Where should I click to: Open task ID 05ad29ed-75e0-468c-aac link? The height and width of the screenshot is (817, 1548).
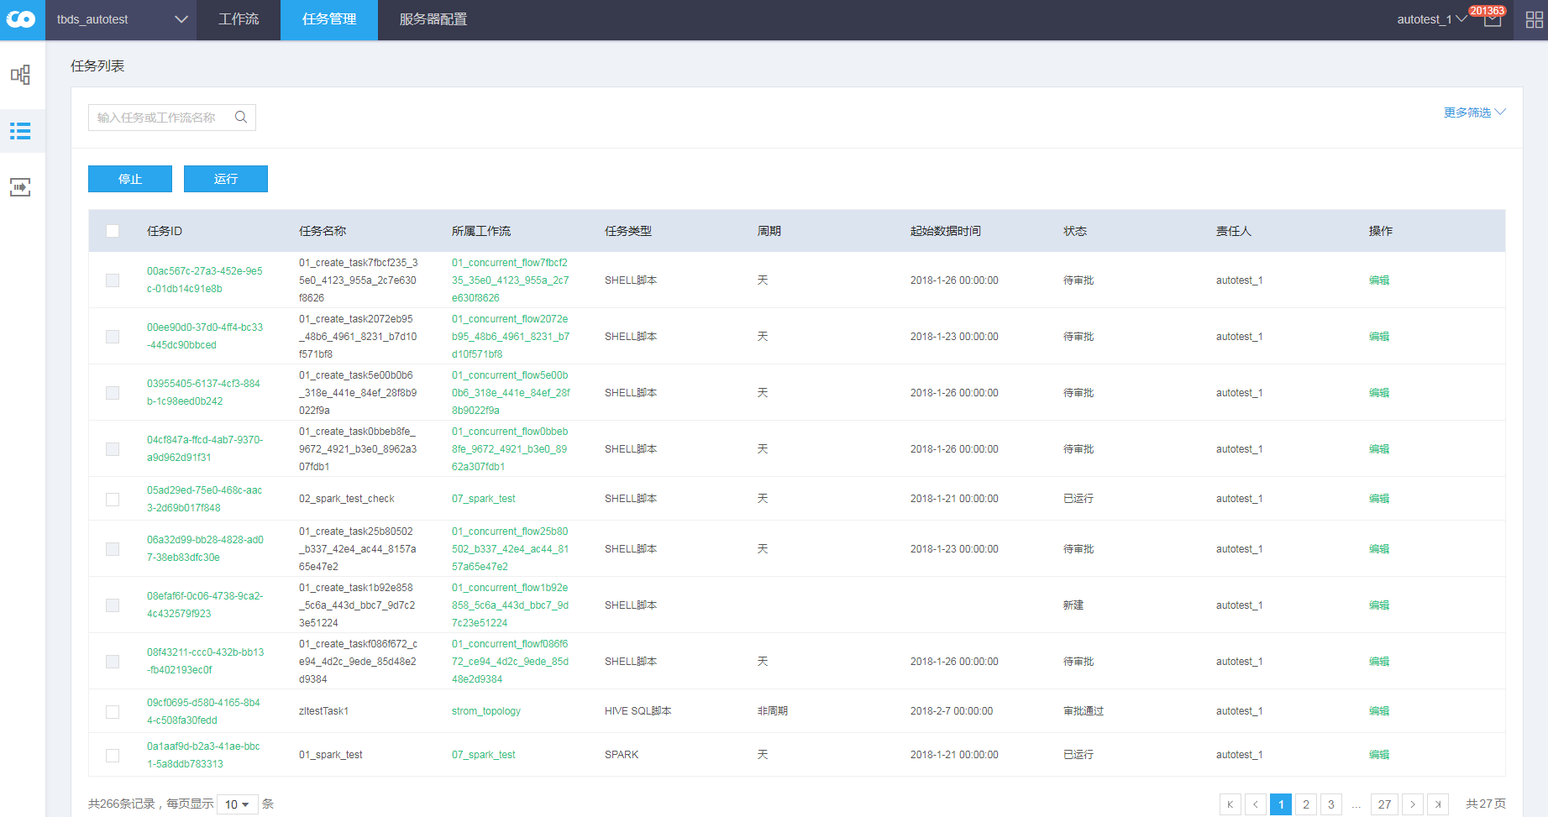tap(205, 499)
